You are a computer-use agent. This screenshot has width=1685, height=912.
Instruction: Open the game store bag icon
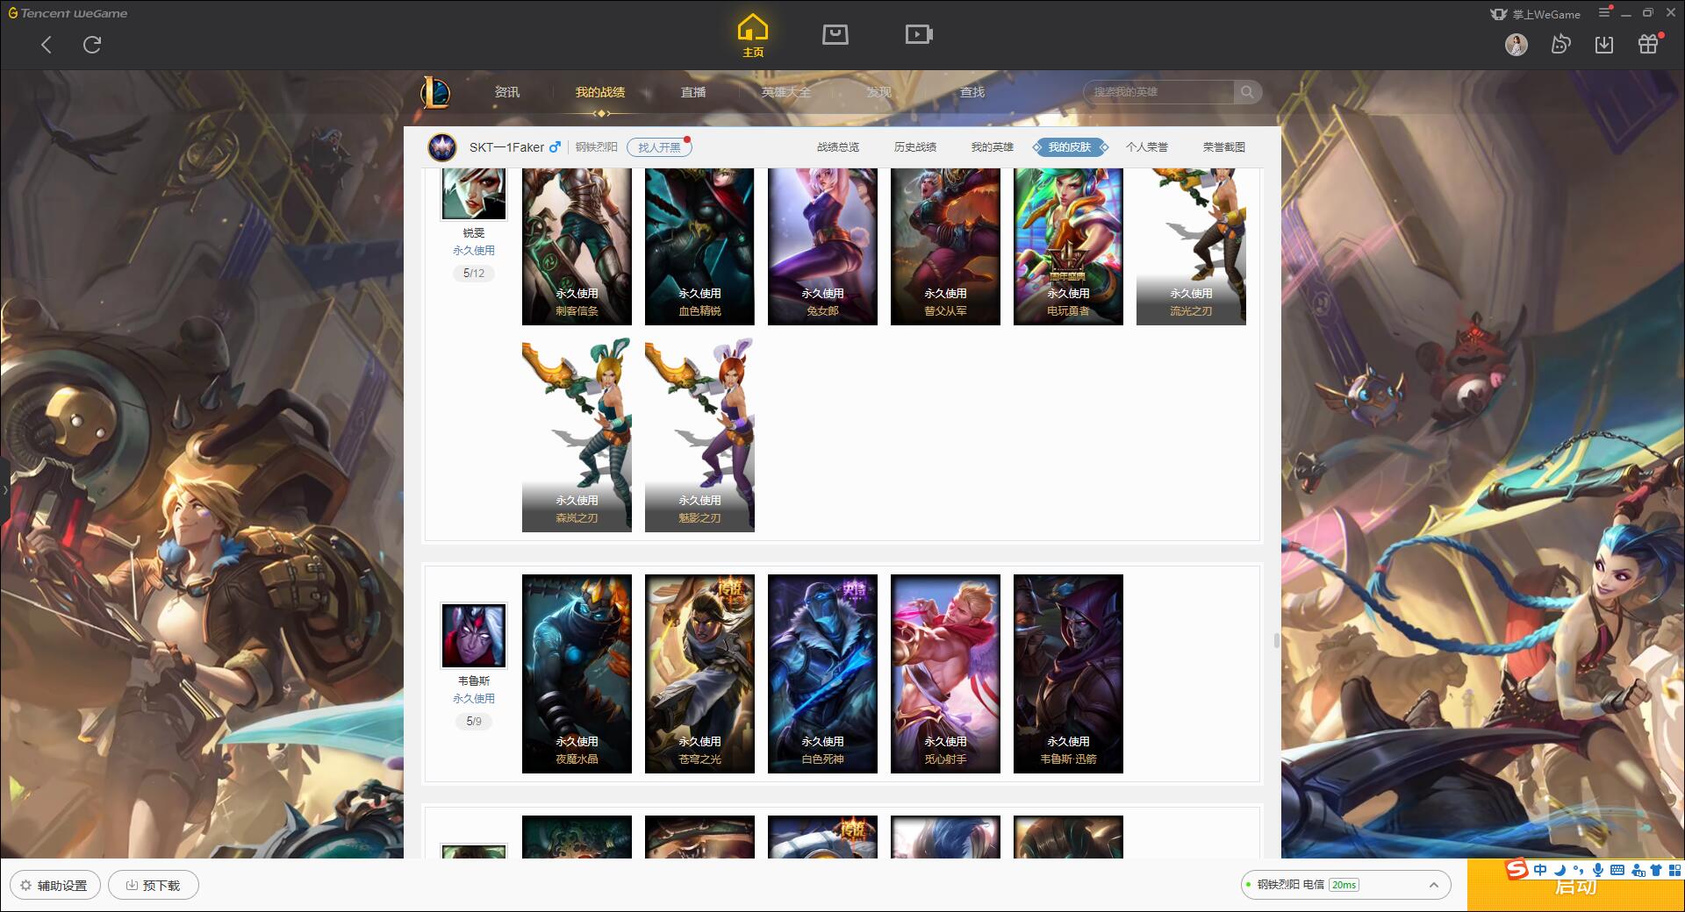(835, 34)
